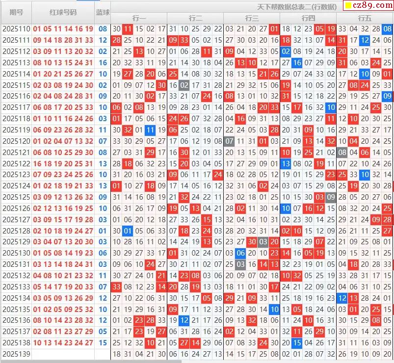The image size is (394, 363).
Task: Select the 行一 column group header
Action: click(x=139, y=18)
